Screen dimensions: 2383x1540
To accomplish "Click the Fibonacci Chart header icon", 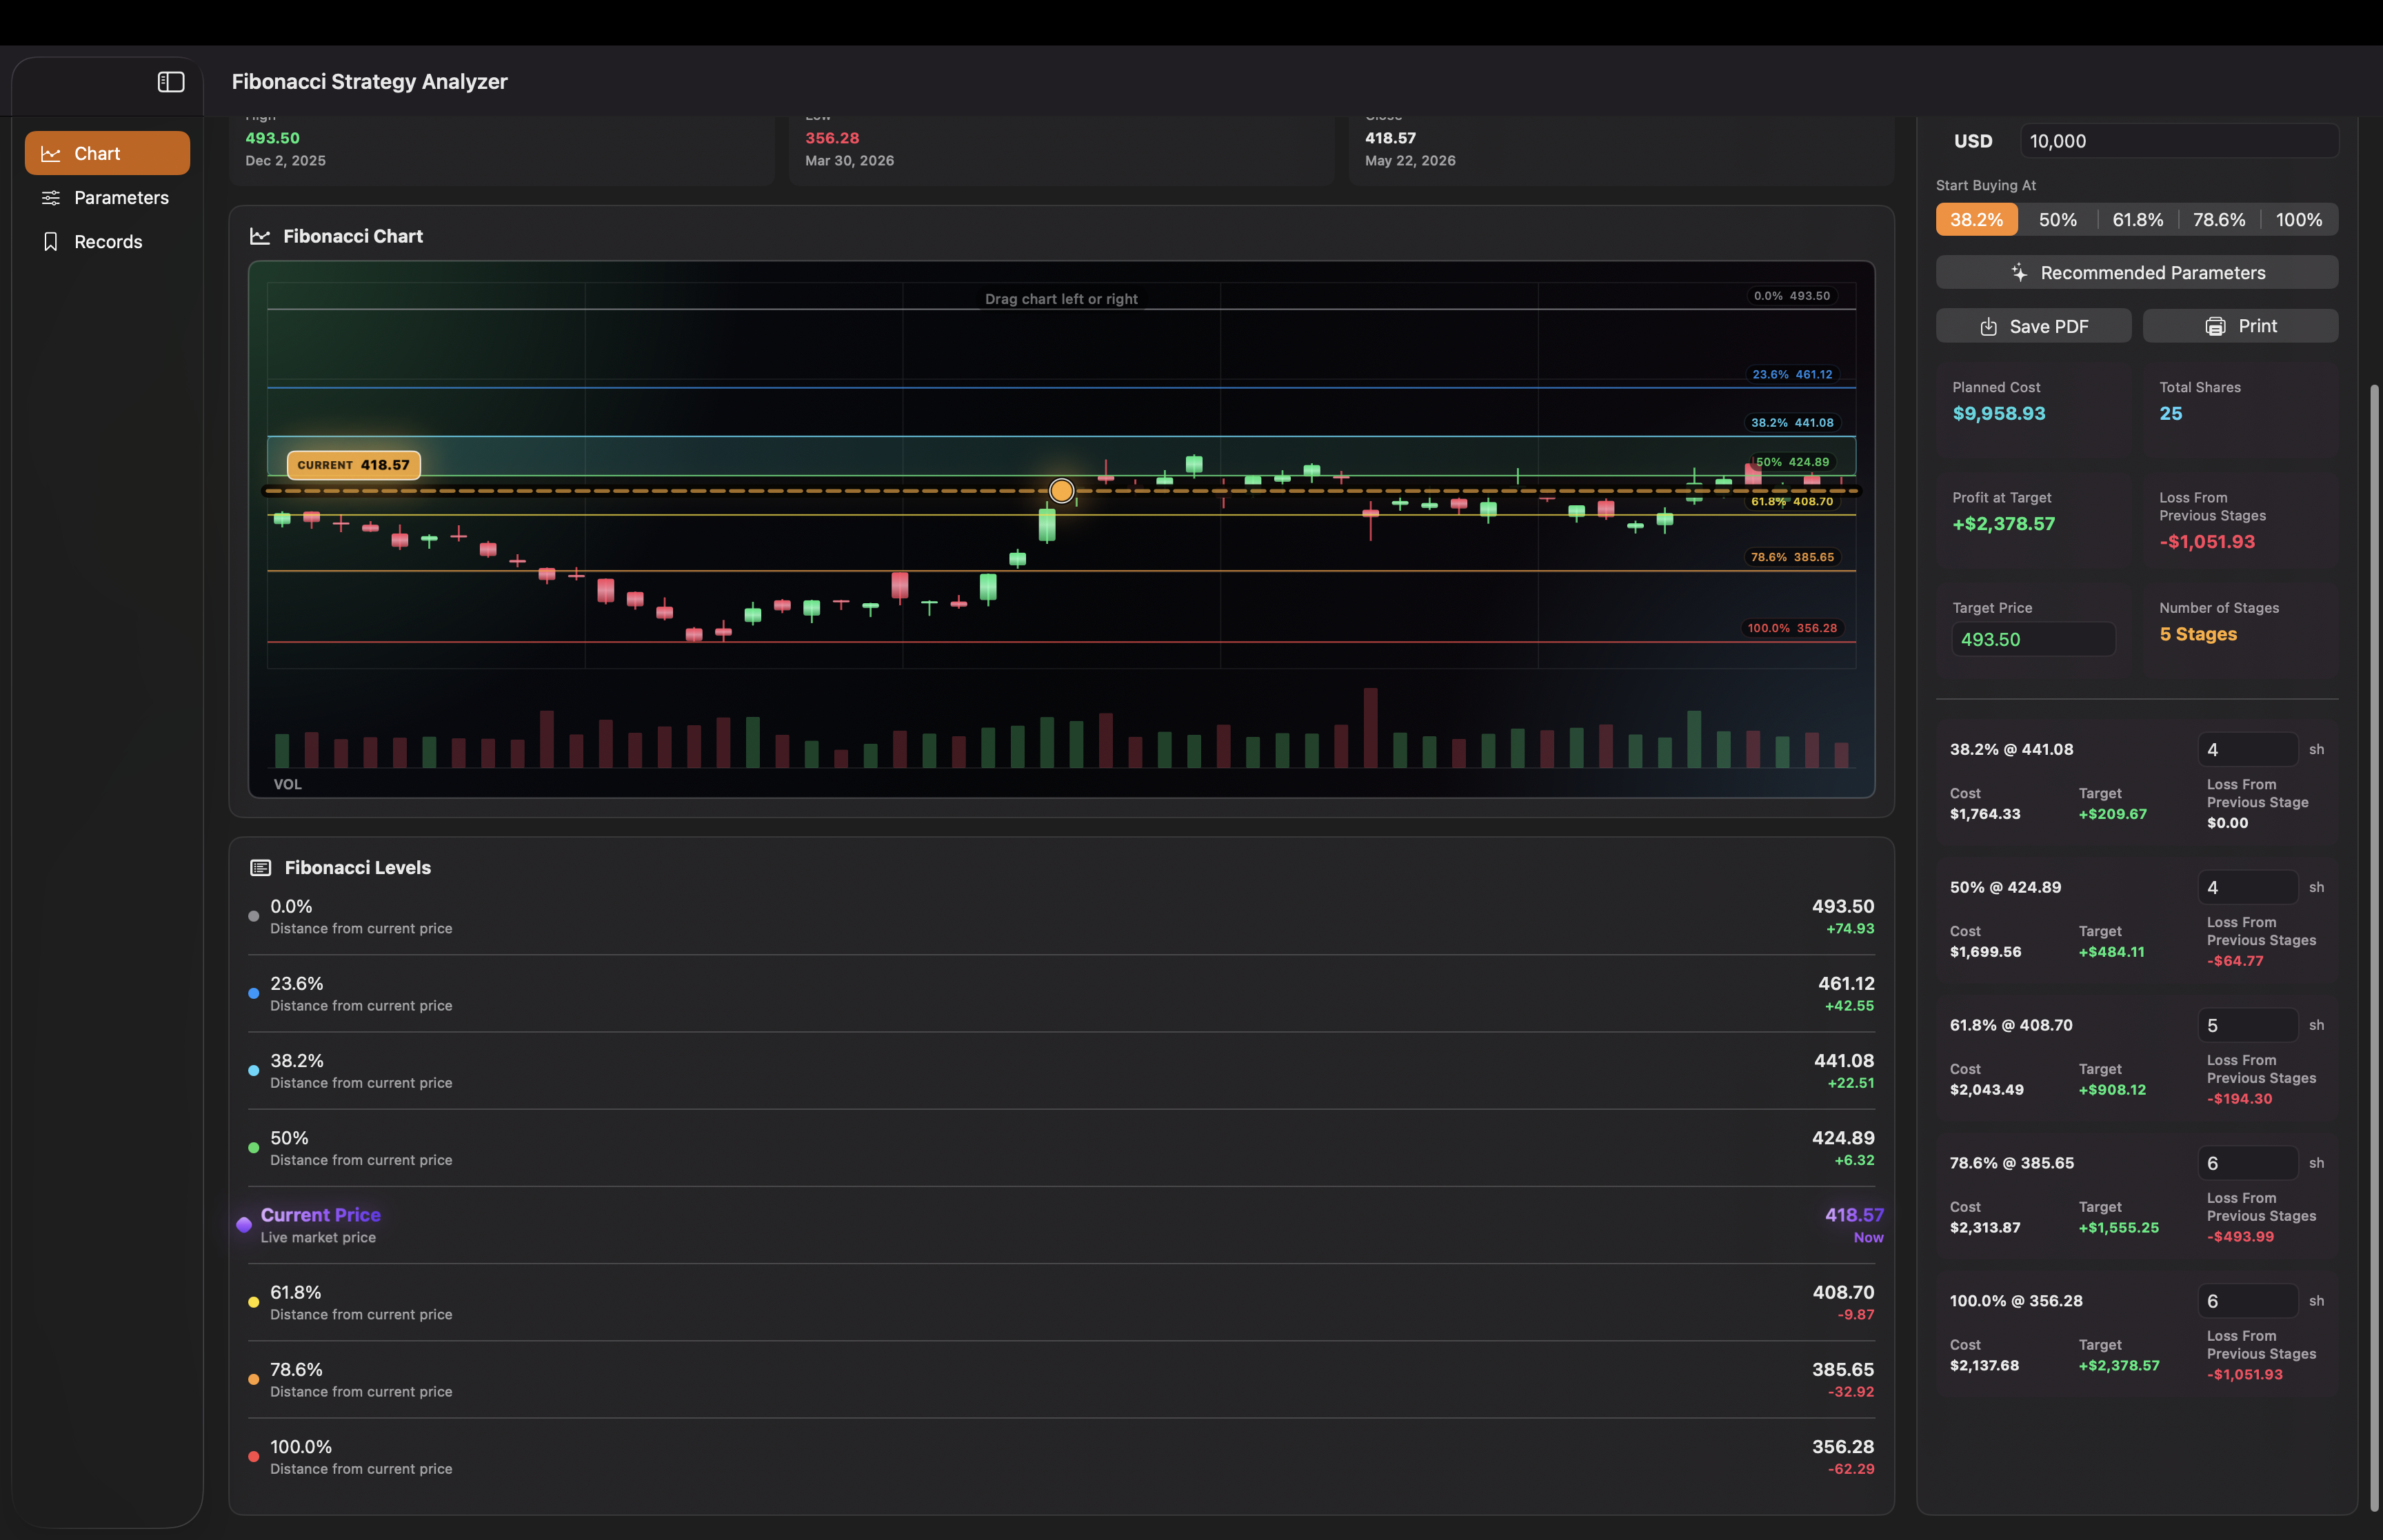I will tap(260, 236).
